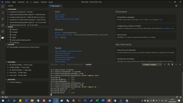Open Photoshop from the taskbar
The width and height of the screenshot is (183, 103).
(x=85, y=100)
